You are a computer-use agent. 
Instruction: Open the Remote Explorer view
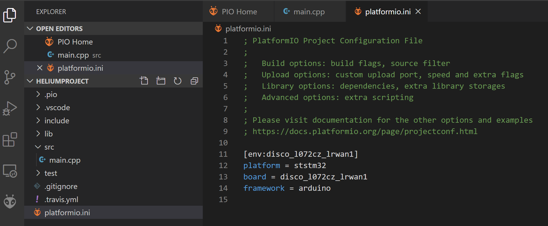(x=10, y=171)
